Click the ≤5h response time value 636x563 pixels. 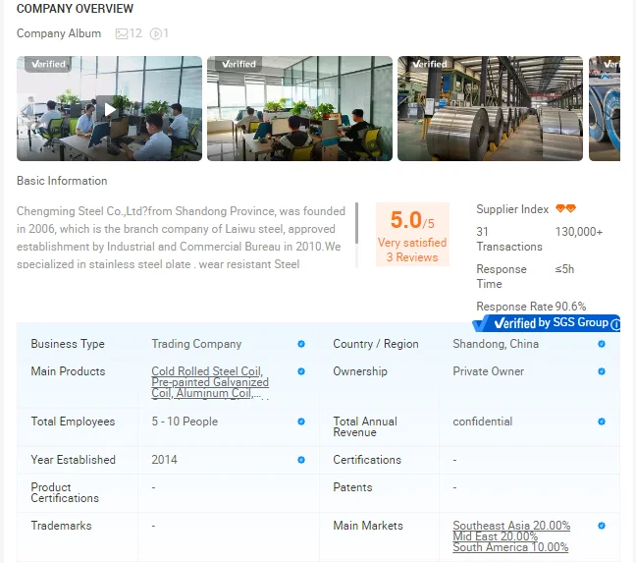[x=564, y=269]
